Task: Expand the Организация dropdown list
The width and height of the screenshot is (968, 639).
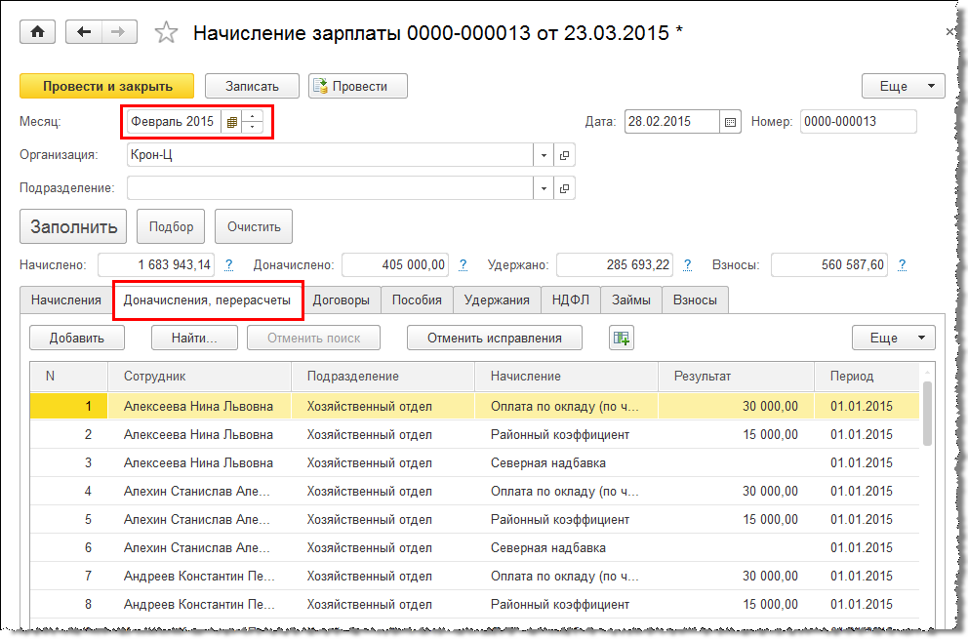Action: [x=544, y=155]
